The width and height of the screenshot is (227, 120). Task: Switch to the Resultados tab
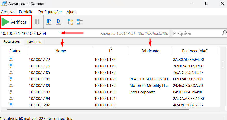click(11, 42)
